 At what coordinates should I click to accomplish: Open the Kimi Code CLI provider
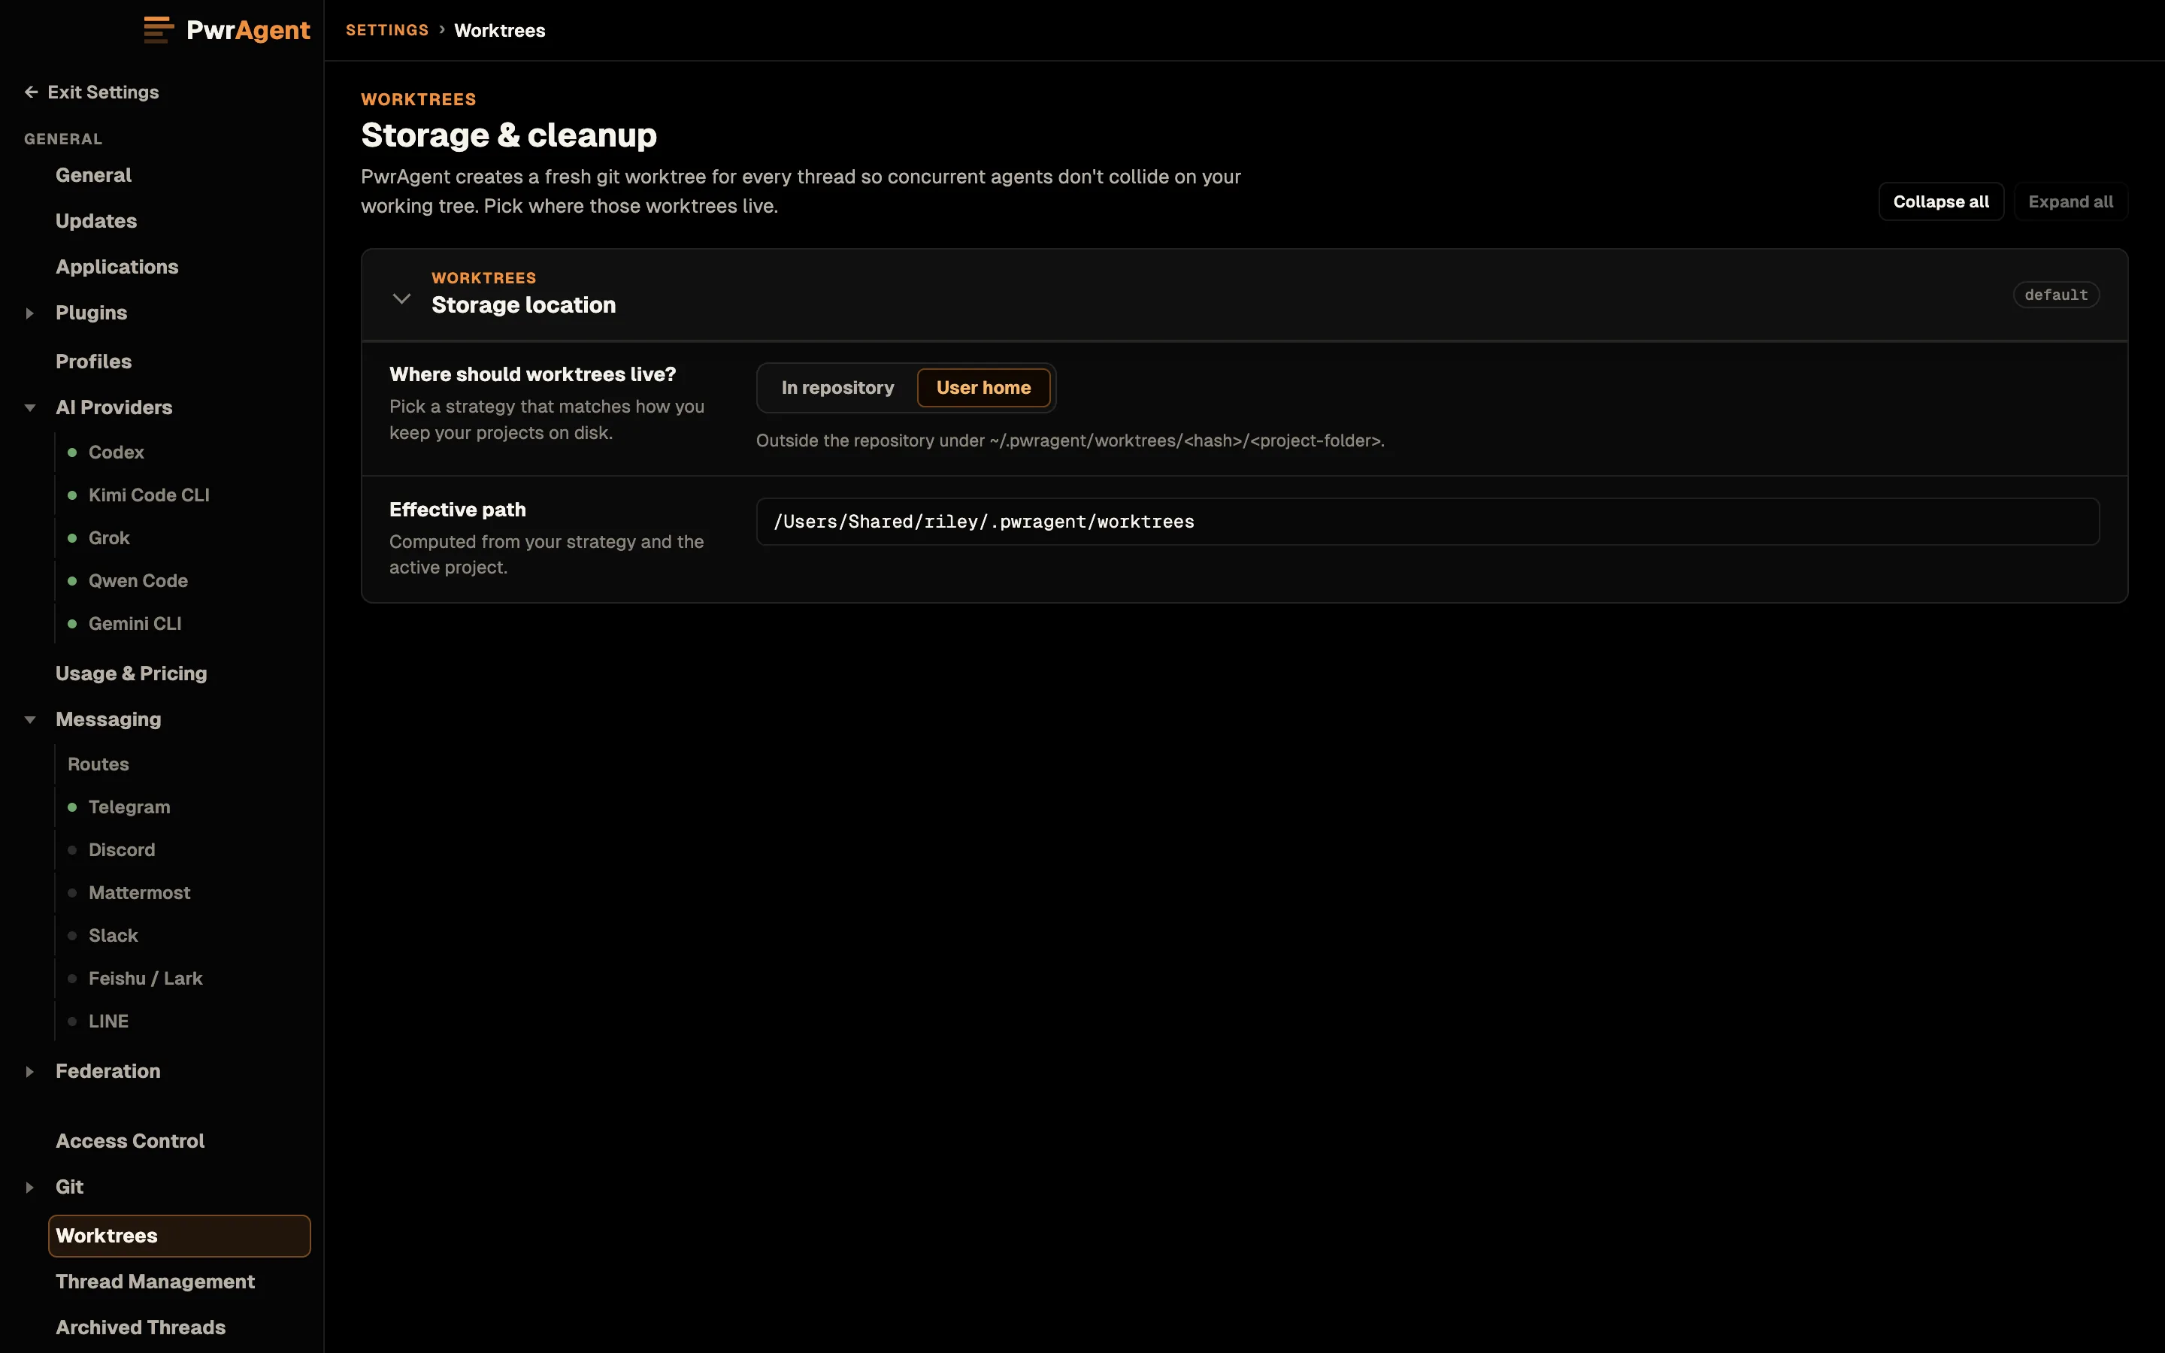(x=149, y=496)
